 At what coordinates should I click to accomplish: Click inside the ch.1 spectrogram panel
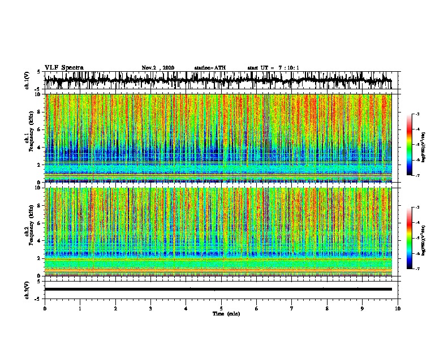(218, 138)
